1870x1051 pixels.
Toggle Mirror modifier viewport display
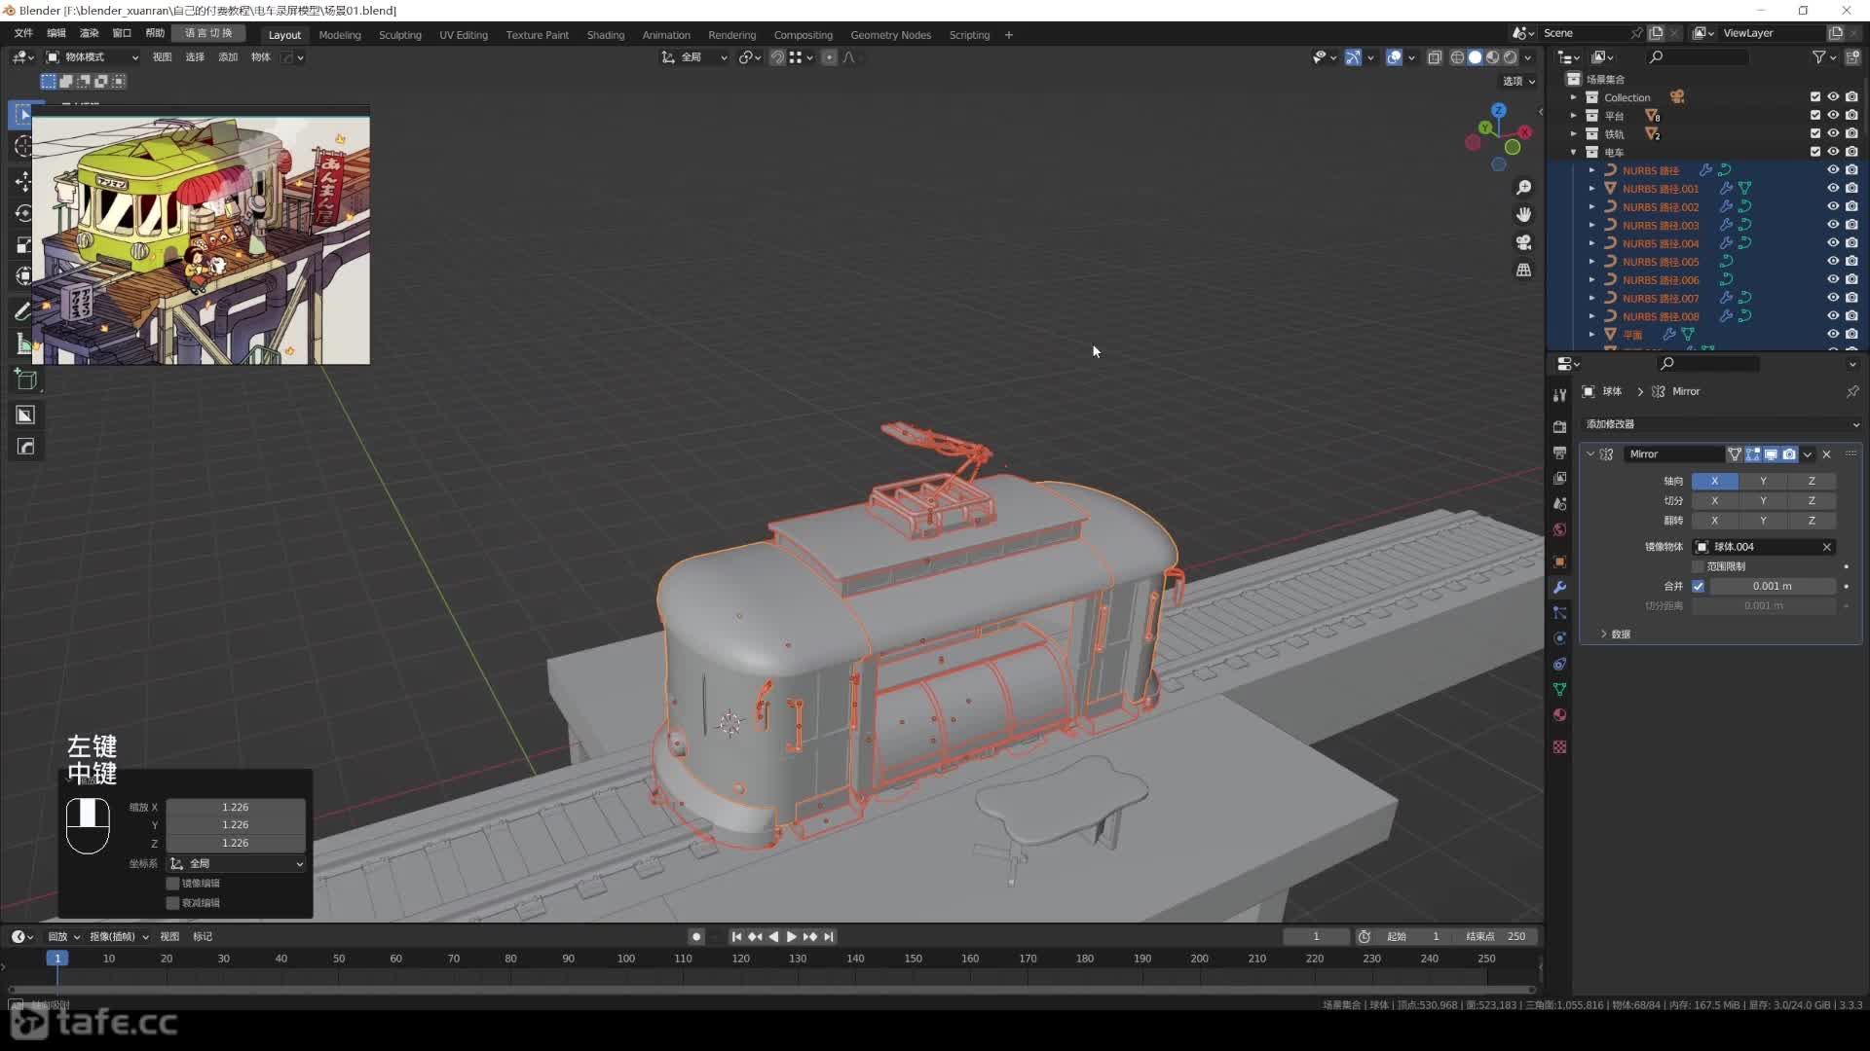[1772, 454]
